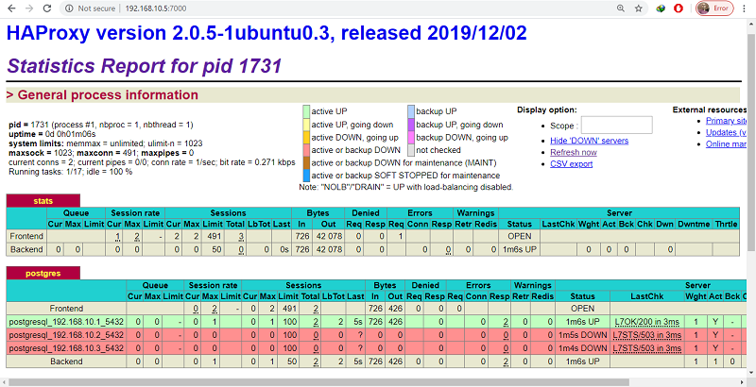
Task: Open the Primary site link
Action: (x=726, y=121)
